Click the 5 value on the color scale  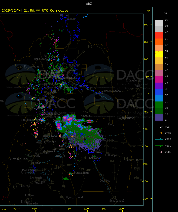(166, 120)
